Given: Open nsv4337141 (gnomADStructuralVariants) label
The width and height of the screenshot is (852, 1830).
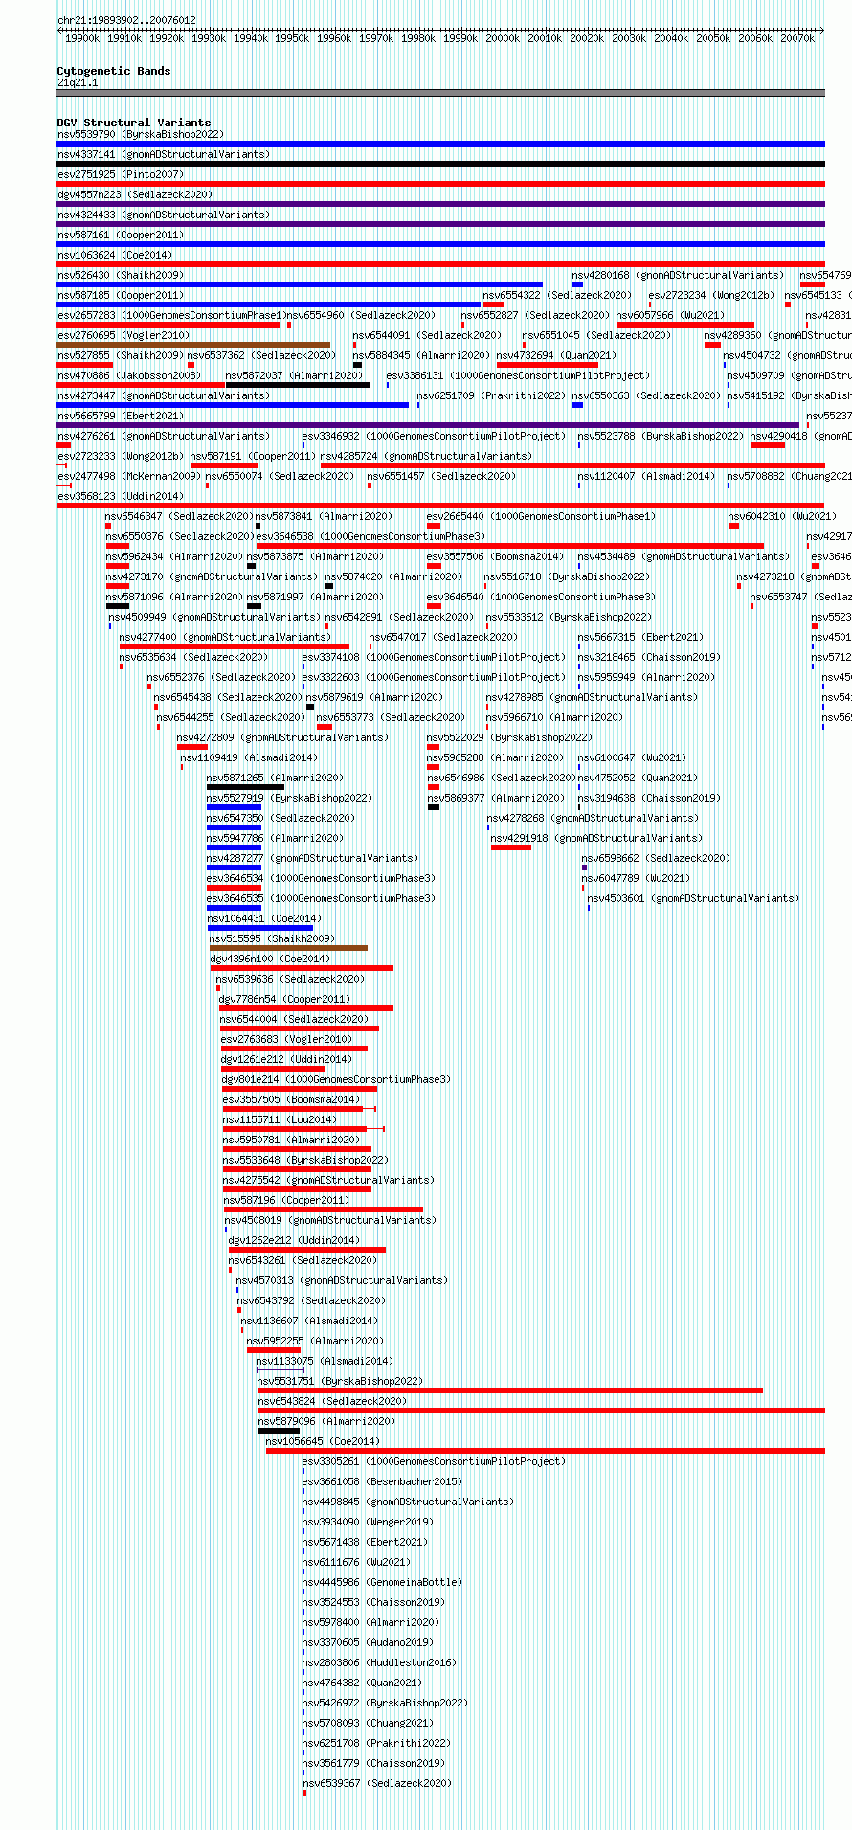Looking at the screenshot, I should click(x=164, y=154).
